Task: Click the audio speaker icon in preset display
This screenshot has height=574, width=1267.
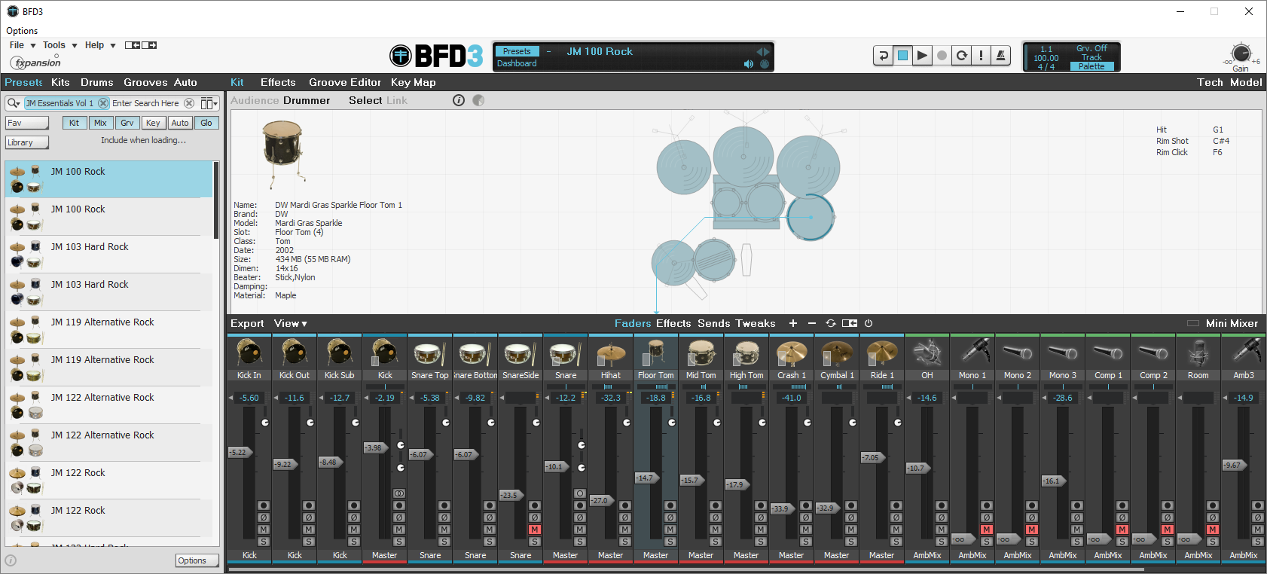Action: click(748, 64)
